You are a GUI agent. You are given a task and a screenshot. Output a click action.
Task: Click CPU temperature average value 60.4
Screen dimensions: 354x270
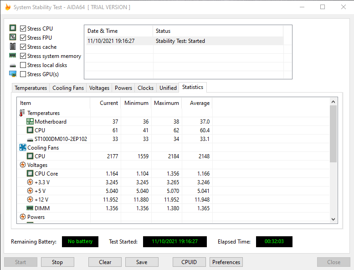[x=205, y=130]
